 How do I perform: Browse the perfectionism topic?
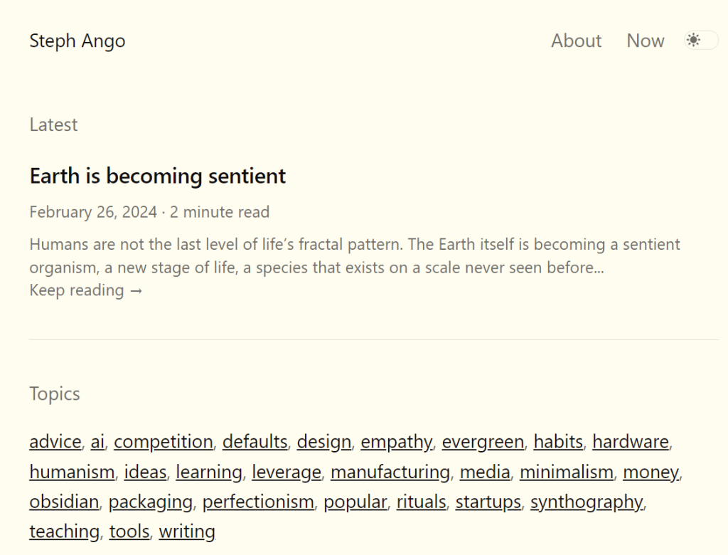pos(257,502)
